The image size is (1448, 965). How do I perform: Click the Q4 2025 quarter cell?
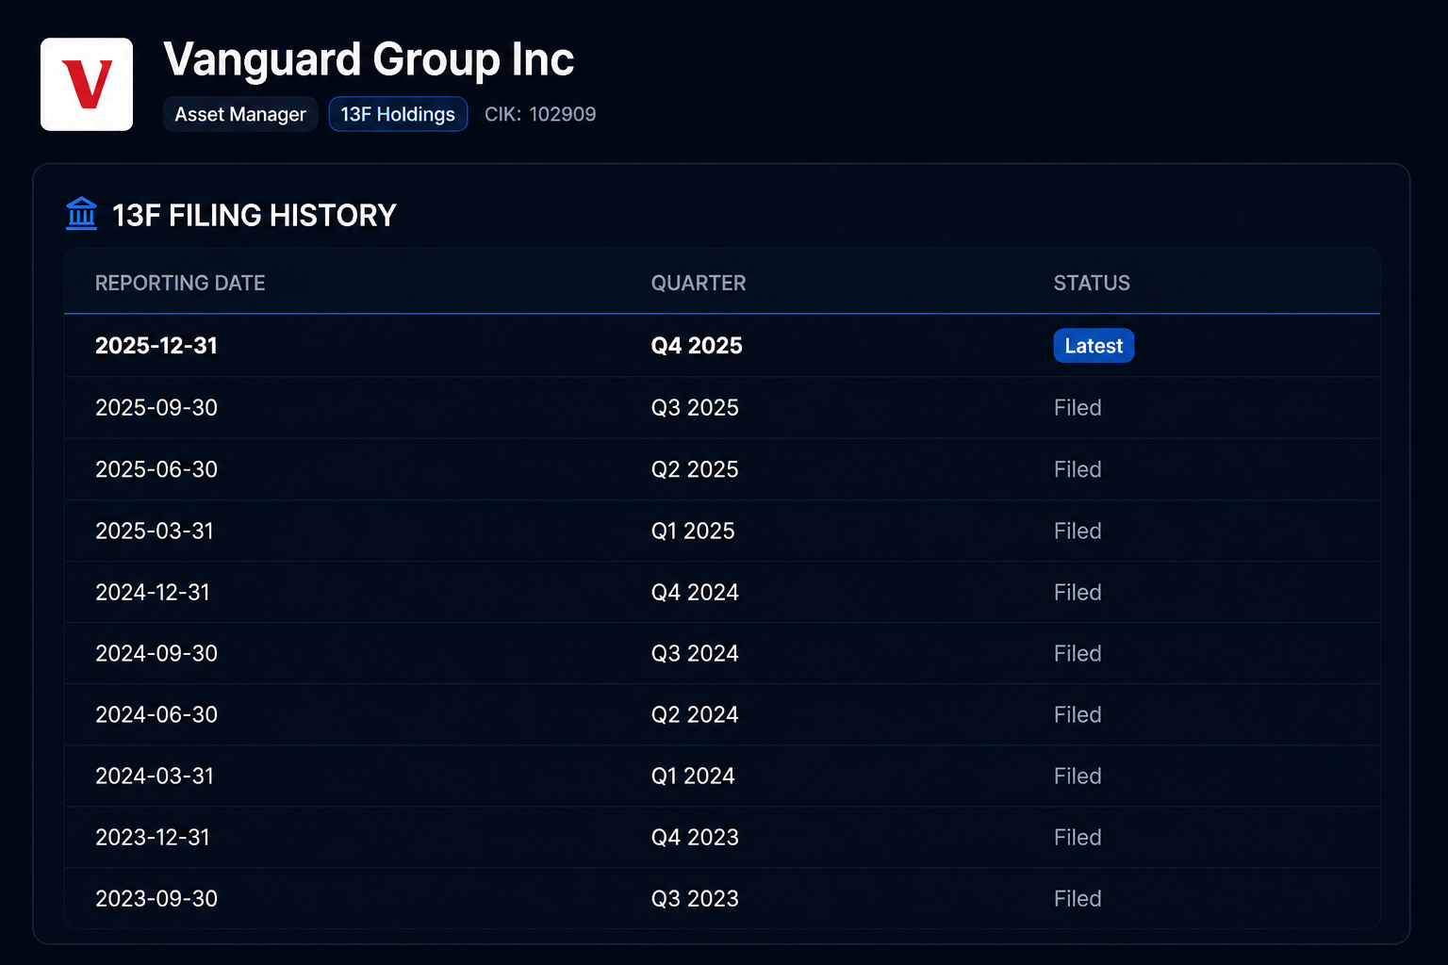point(697,346)
